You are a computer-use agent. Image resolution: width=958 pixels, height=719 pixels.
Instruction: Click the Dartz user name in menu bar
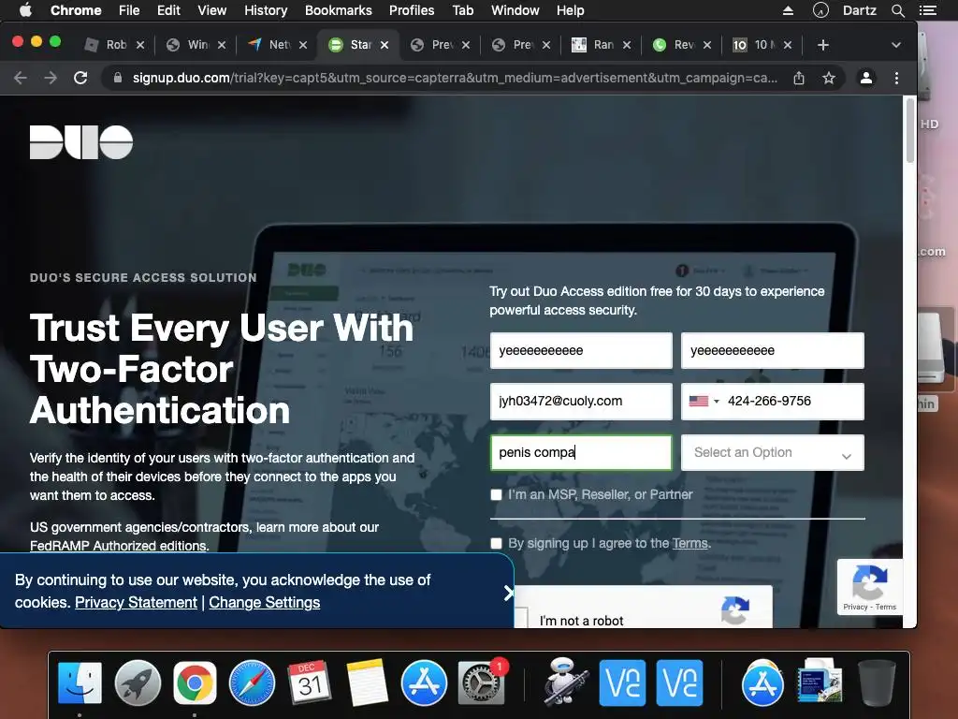pyautogui.click(x=859, y=10)
